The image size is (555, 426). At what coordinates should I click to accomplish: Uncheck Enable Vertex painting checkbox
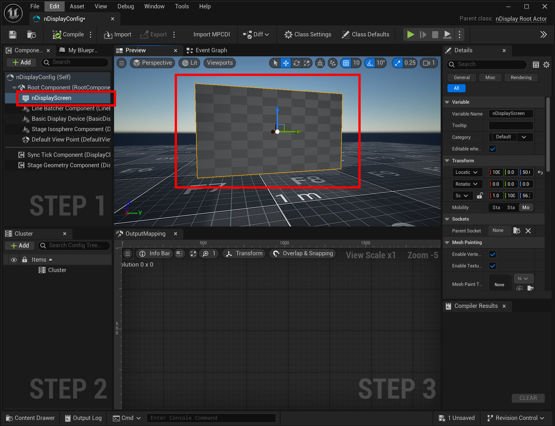[493, 254]
